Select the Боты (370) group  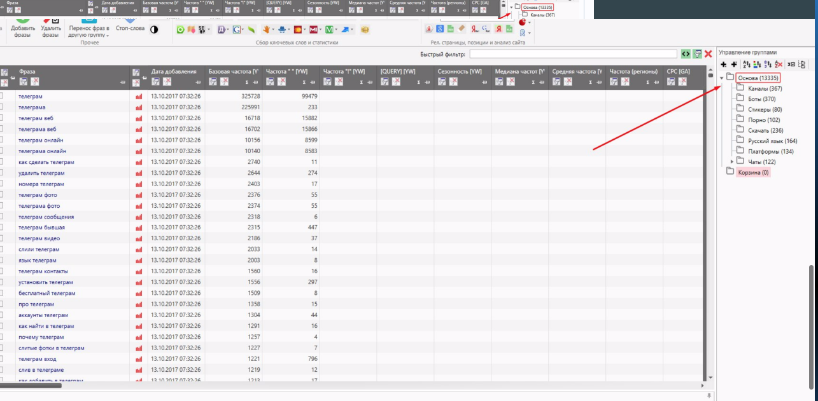(x=762, y=99)
